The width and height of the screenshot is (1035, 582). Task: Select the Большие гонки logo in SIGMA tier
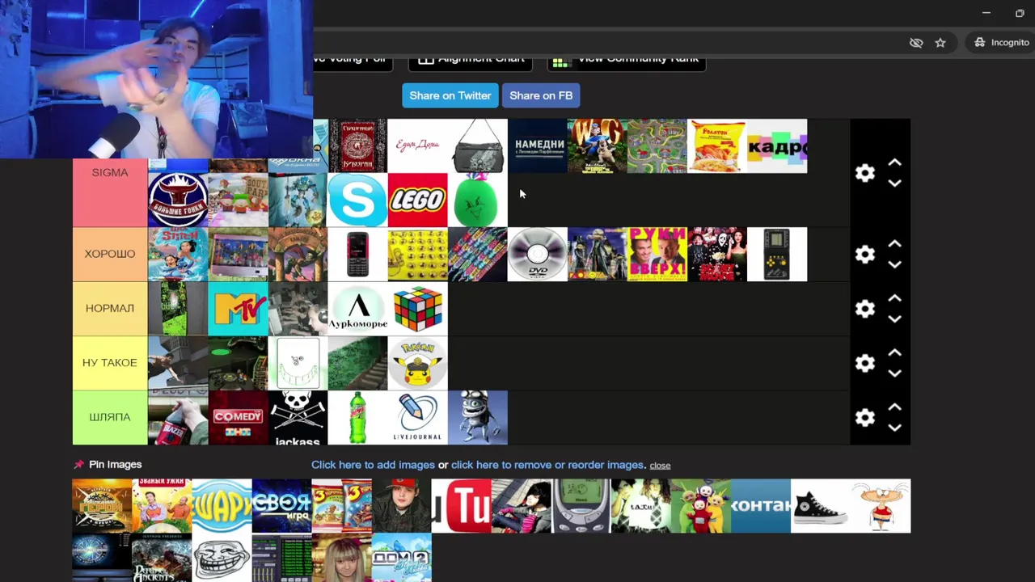pyautogui.click(x=178, y=200)
